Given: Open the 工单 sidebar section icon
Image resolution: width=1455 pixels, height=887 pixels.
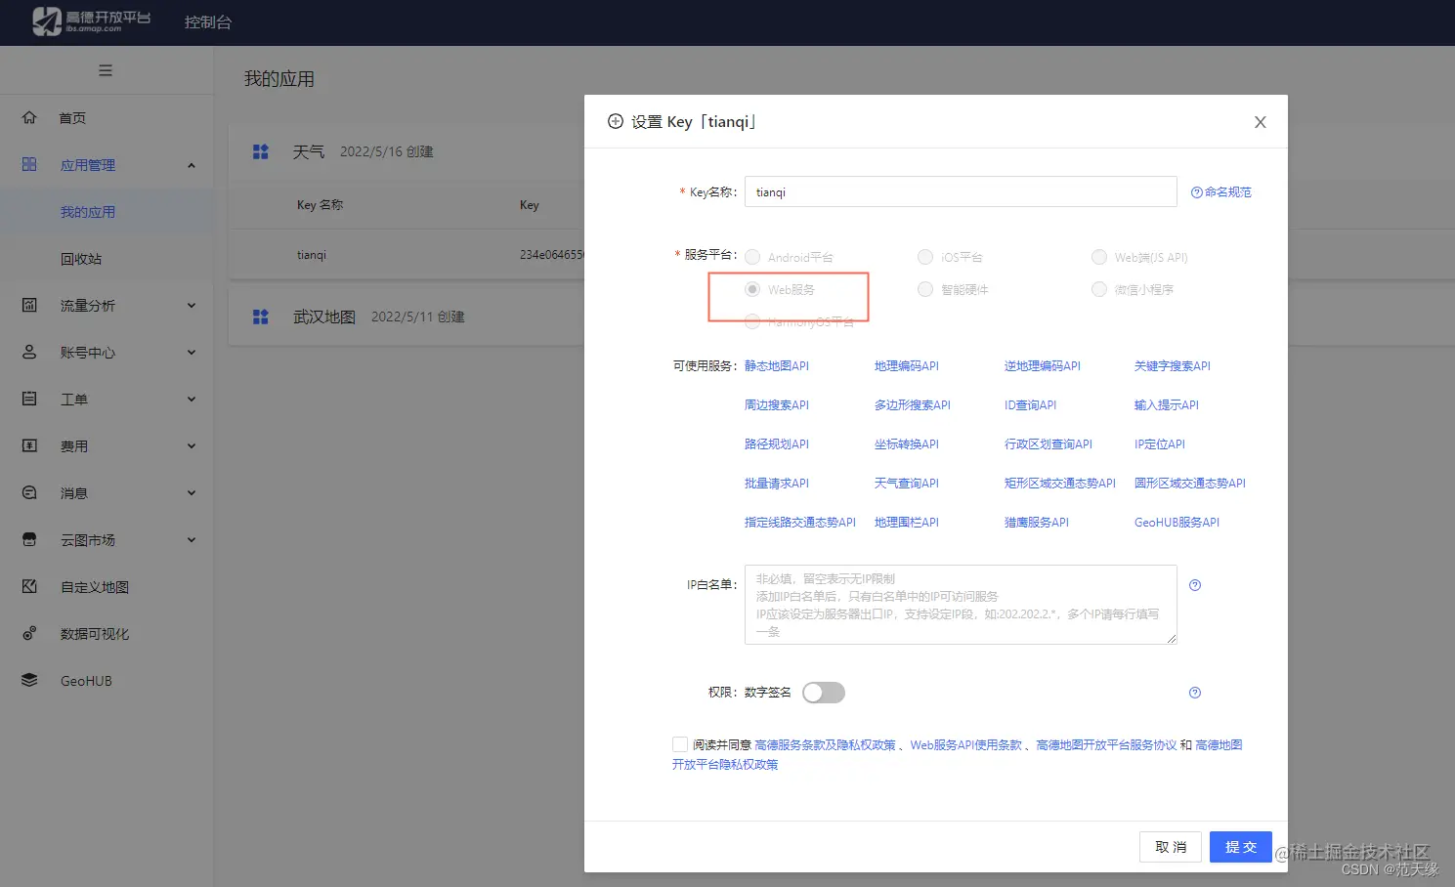Looking at the screenshot, I should pyautogui.click(x=28, y=399).
